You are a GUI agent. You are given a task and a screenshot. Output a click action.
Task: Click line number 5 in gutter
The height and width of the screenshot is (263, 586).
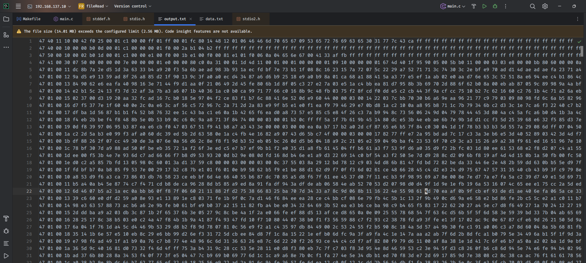pos(30,70)
